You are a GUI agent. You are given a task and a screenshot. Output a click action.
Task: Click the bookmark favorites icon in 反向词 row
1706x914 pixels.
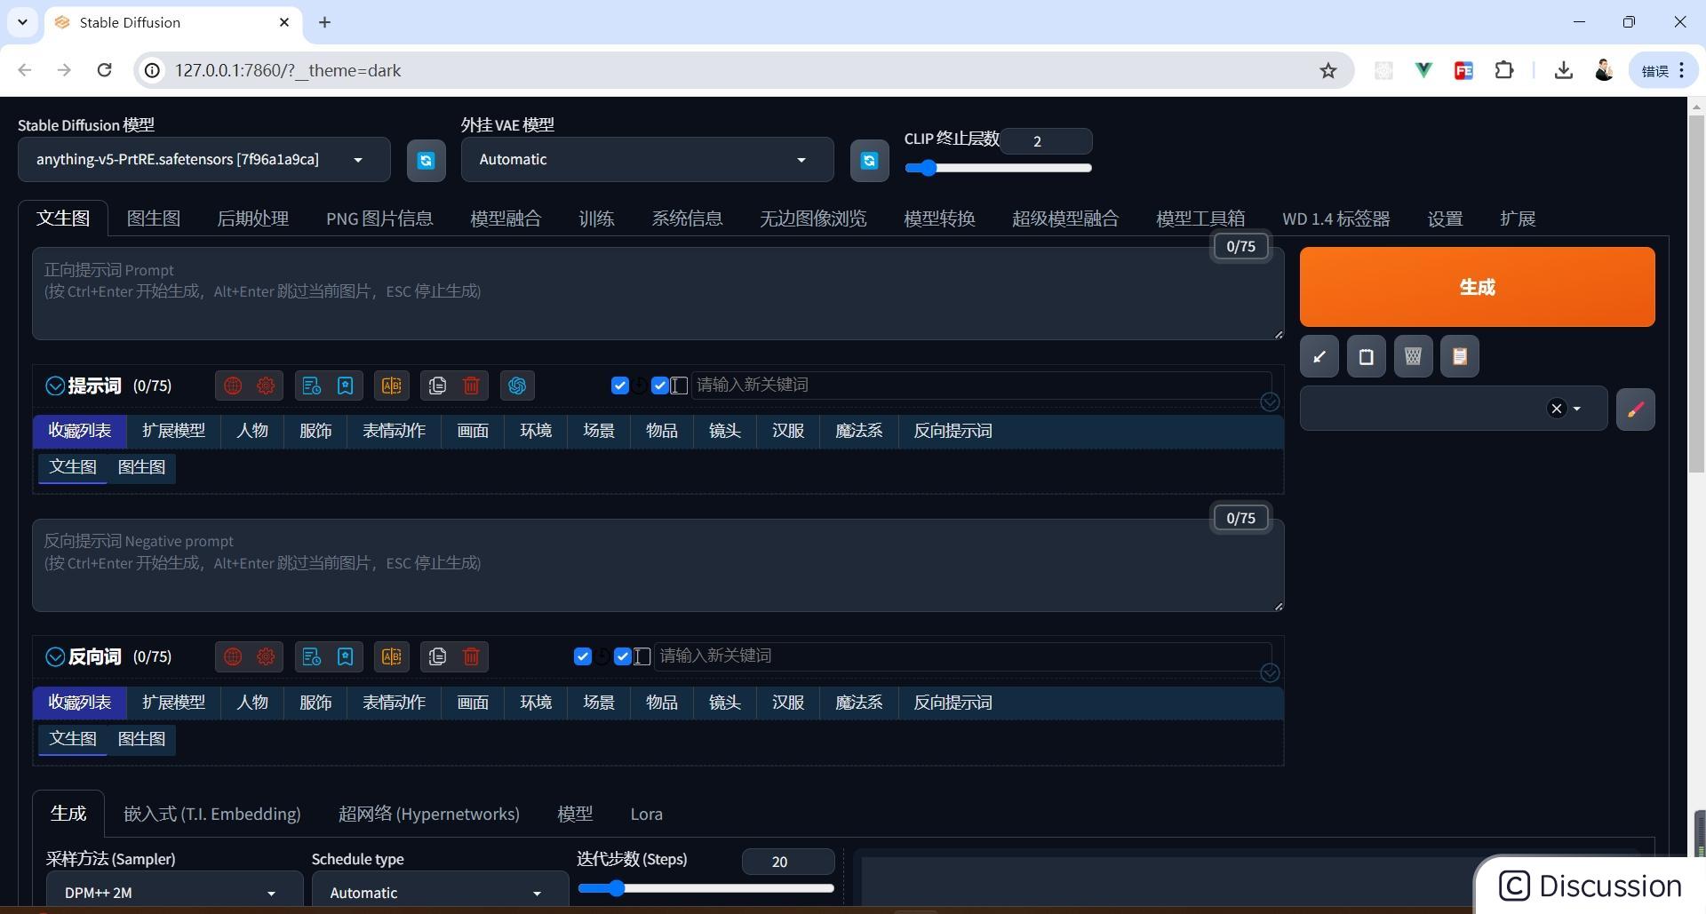coord(345,656)
